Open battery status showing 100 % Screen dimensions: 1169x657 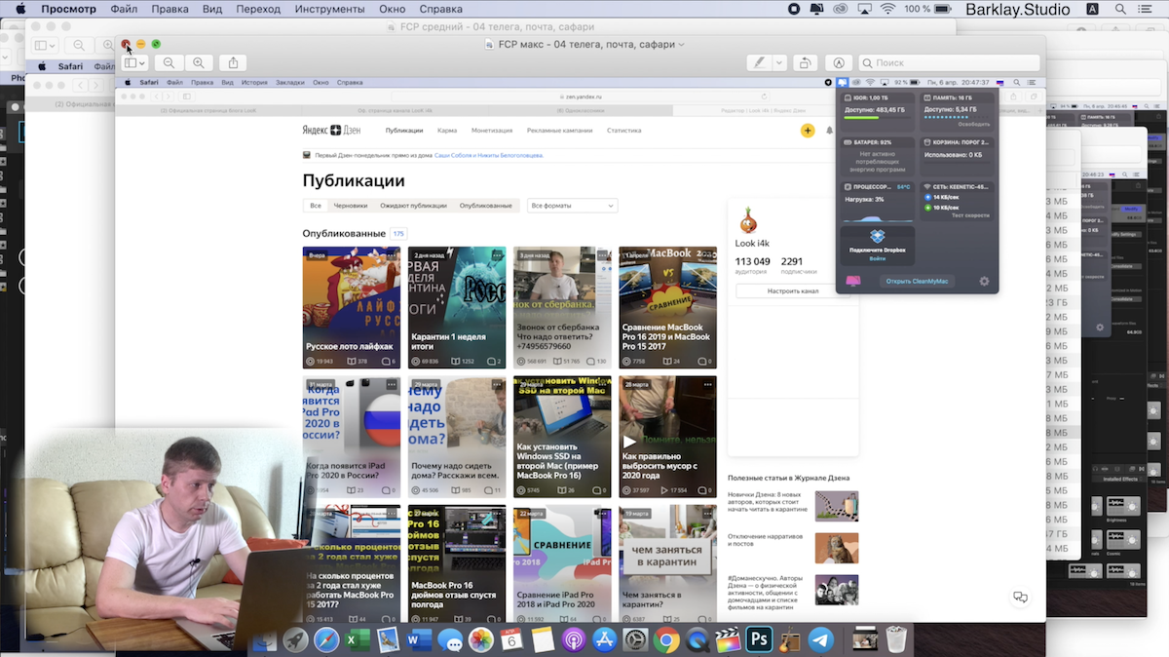929,9
